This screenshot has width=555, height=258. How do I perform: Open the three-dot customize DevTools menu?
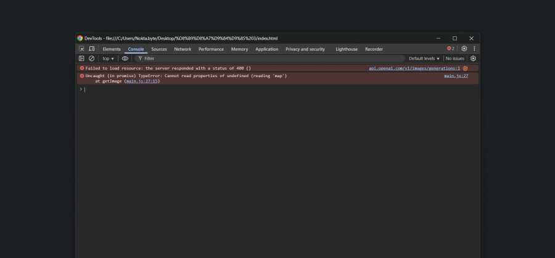[x=474, y=49]
